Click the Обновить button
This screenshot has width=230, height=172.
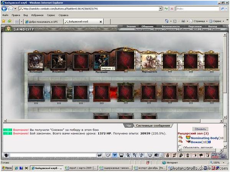click(x=200, y=129)
